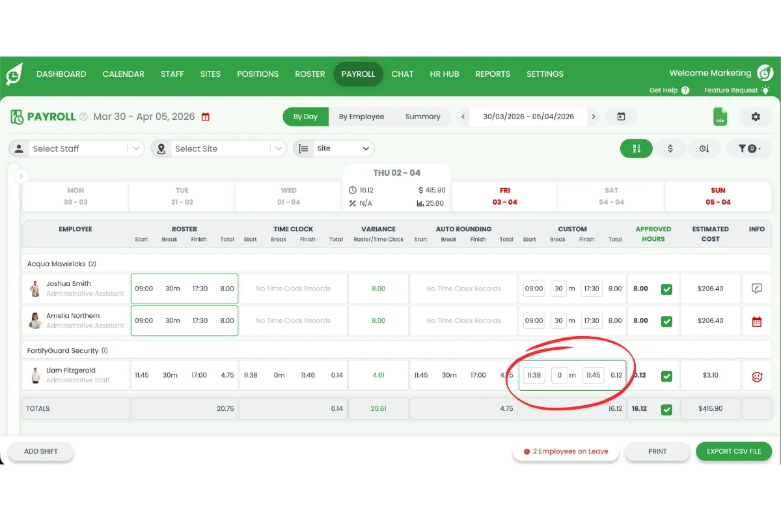
Task: Select the FRI 03 - 04 day tab
Action: coord(504,196)
